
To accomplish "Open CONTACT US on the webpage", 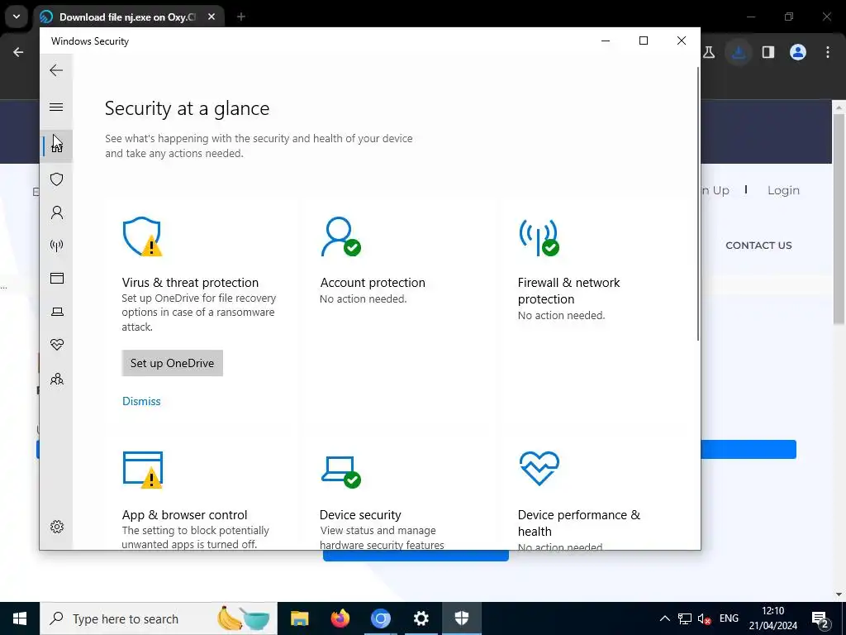I will click(x=758, y=246).
